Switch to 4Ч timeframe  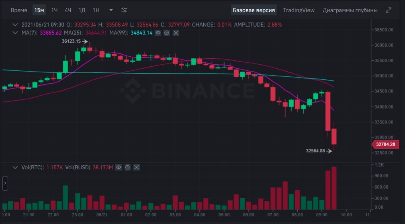68,10
